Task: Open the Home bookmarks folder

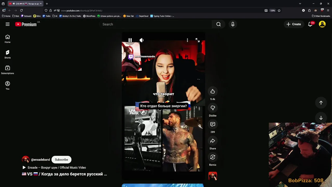Action: click(6, 16)
